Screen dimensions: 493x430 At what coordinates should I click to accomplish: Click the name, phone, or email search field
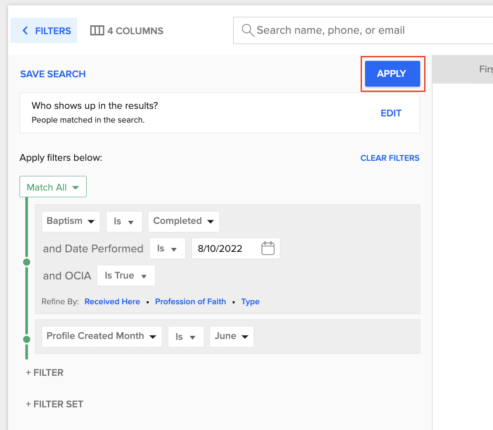(x=364, y=31)
